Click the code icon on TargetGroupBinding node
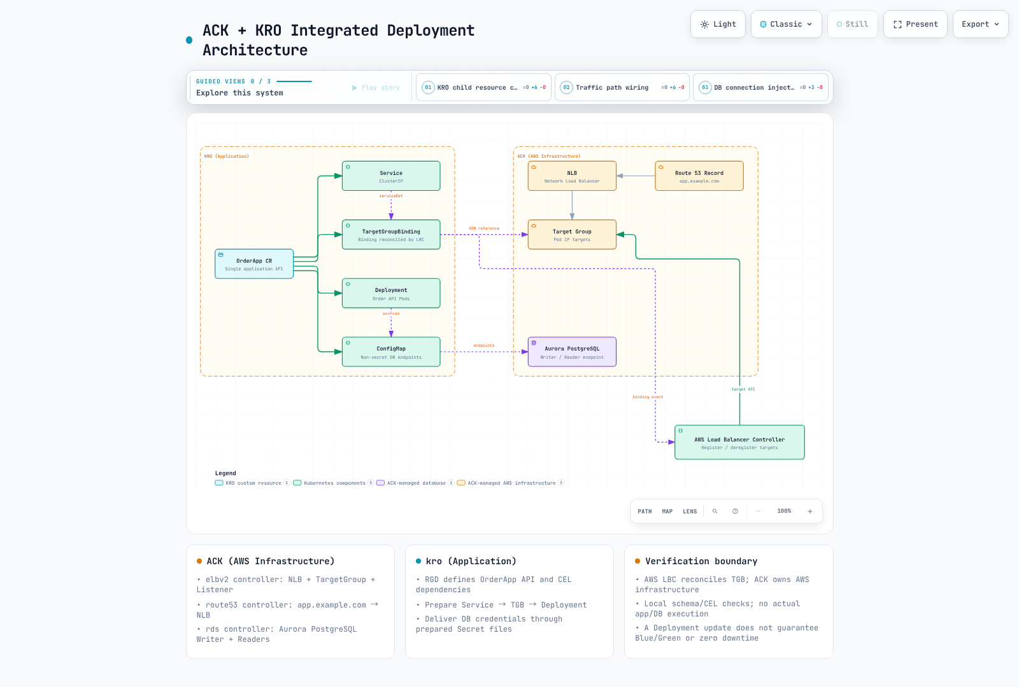The image size is (1019, 687). click(348, 226)
